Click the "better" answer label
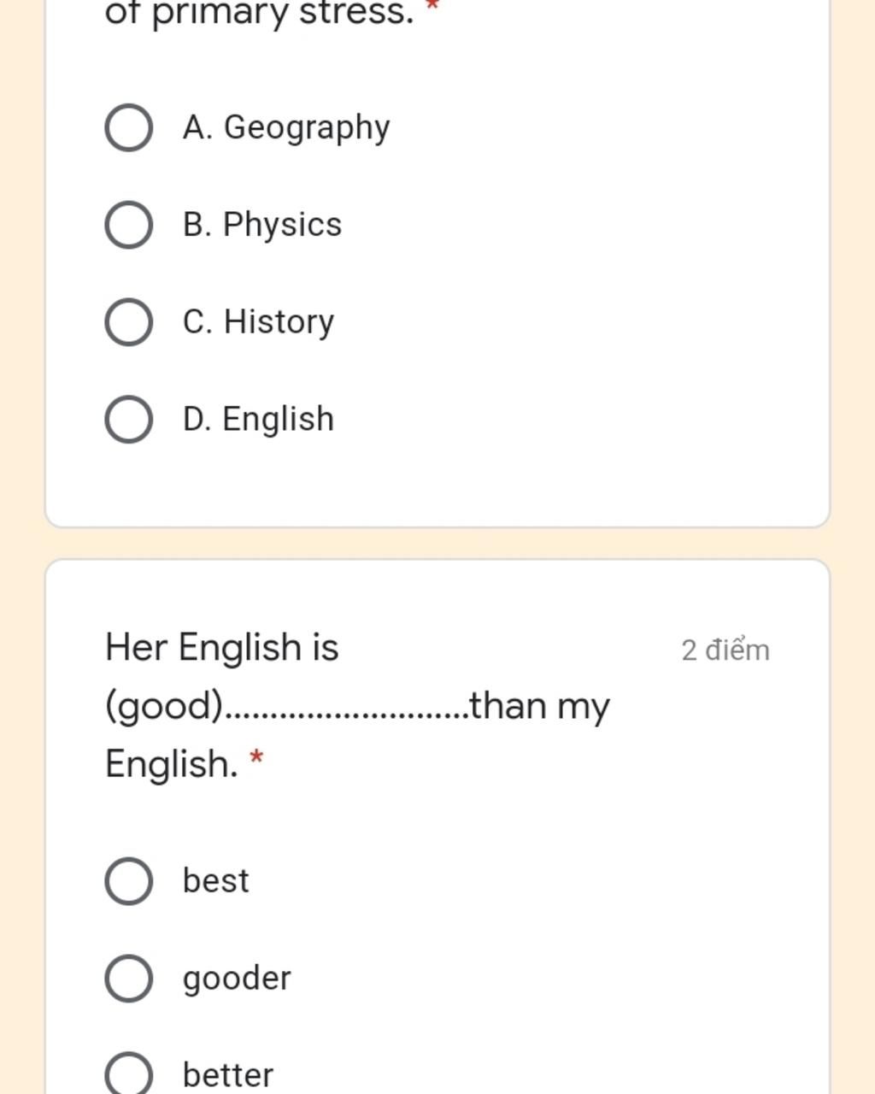 point(228,1075)
